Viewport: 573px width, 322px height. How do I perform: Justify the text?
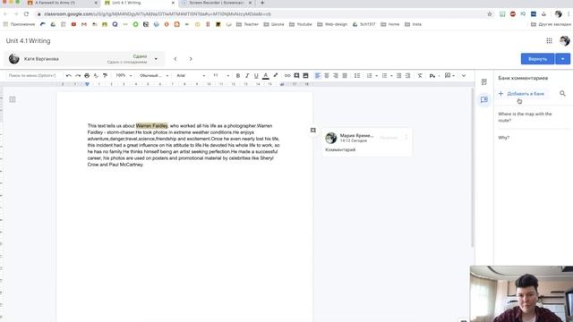coord(345,75)
